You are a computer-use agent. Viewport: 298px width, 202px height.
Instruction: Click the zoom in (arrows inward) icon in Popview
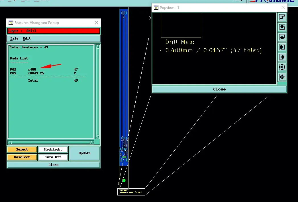coord(282,67)
